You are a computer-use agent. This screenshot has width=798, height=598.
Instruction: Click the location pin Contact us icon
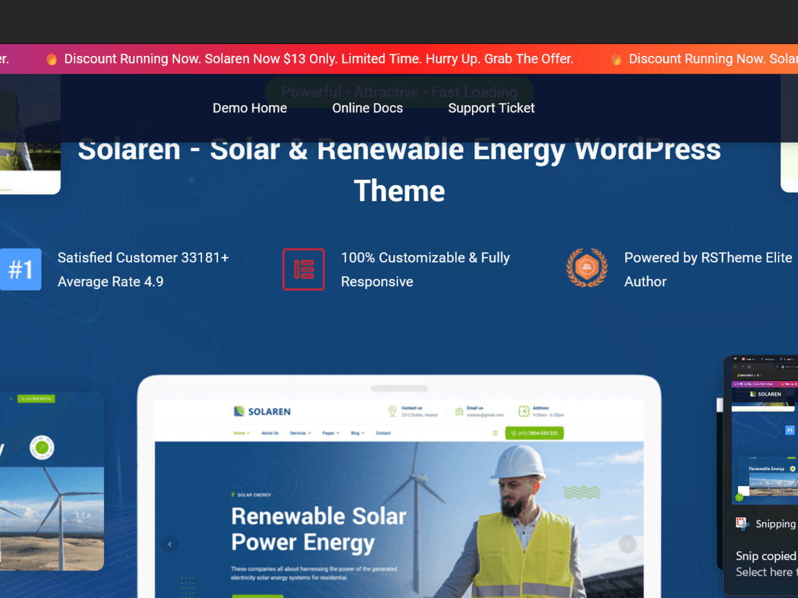point(392,411)
